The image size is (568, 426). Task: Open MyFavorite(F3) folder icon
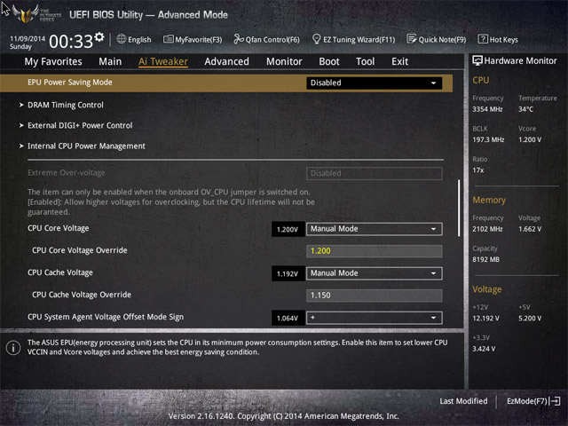pyautogui.click(x=168, y=39)
